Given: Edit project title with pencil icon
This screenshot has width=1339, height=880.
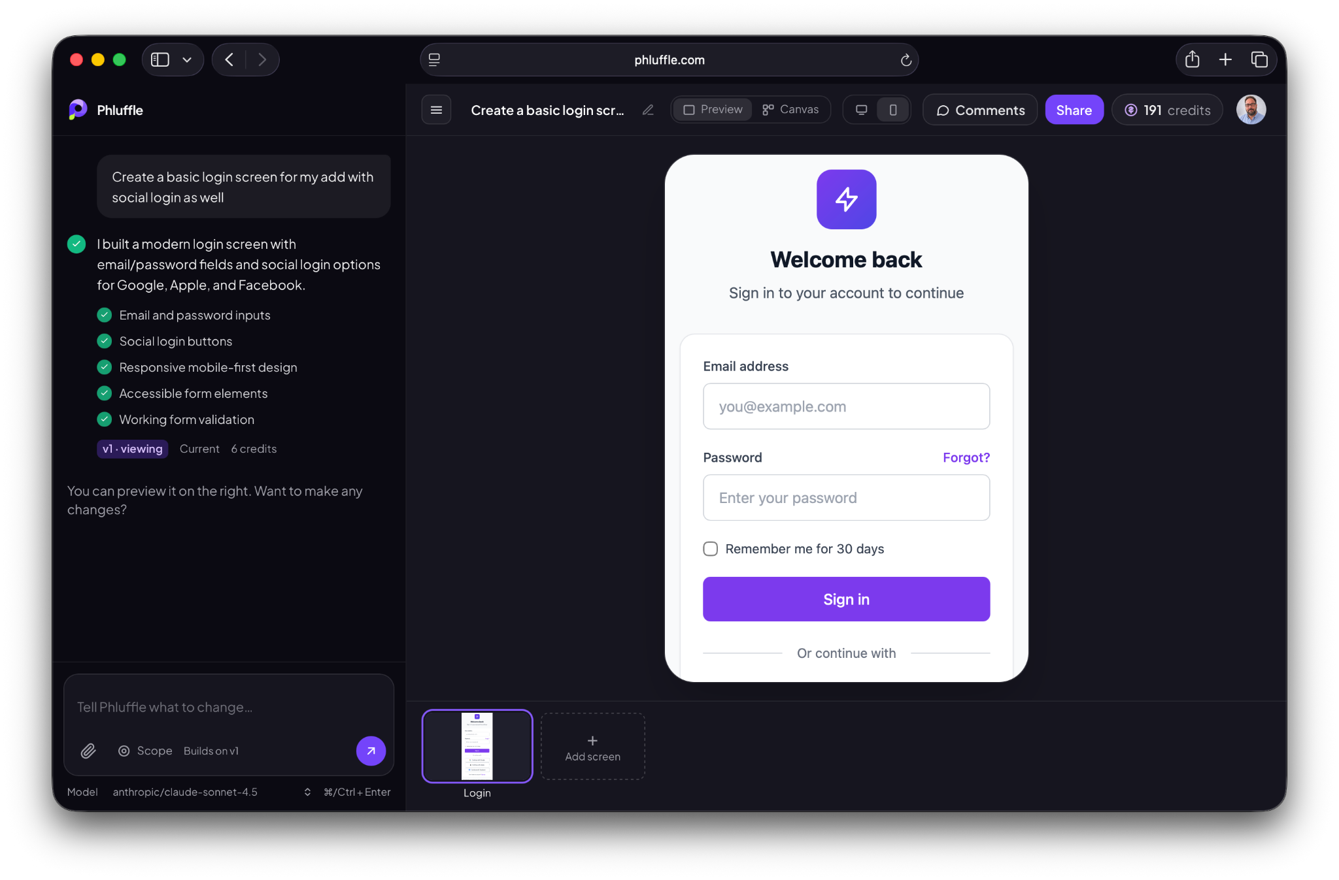Looking at the screenshot, I should click(x=648, y=110).
